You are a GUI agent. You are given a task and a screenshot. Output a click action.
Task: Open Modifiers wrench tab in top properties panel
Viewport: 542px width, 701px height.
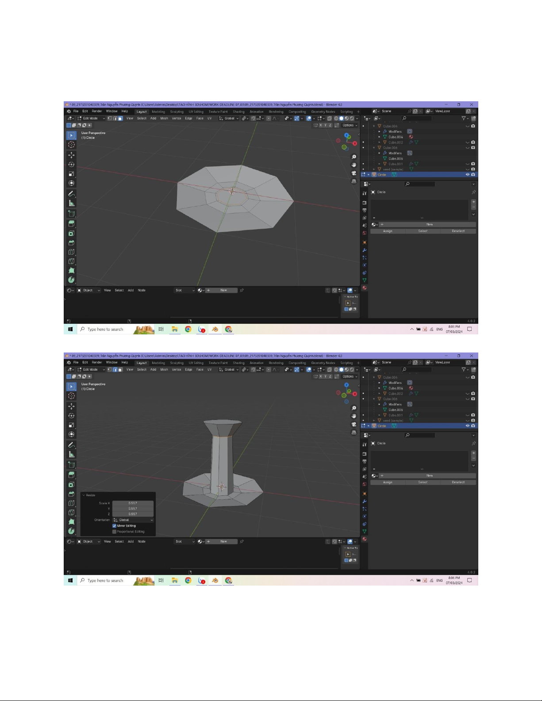pyautogui.click(x=365, y=250)
